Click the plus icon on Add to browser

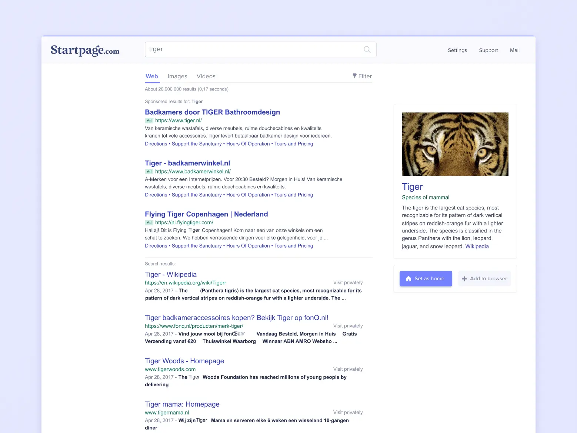[x=464, y=279]
